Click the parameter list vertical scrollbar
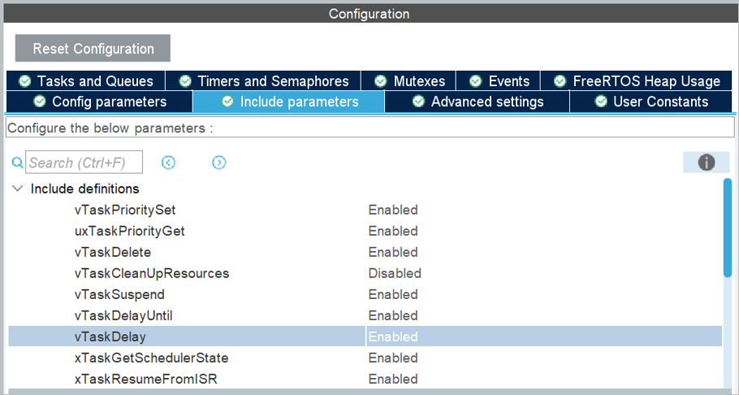This screenshot has height=395, width=739. [728, 228]
